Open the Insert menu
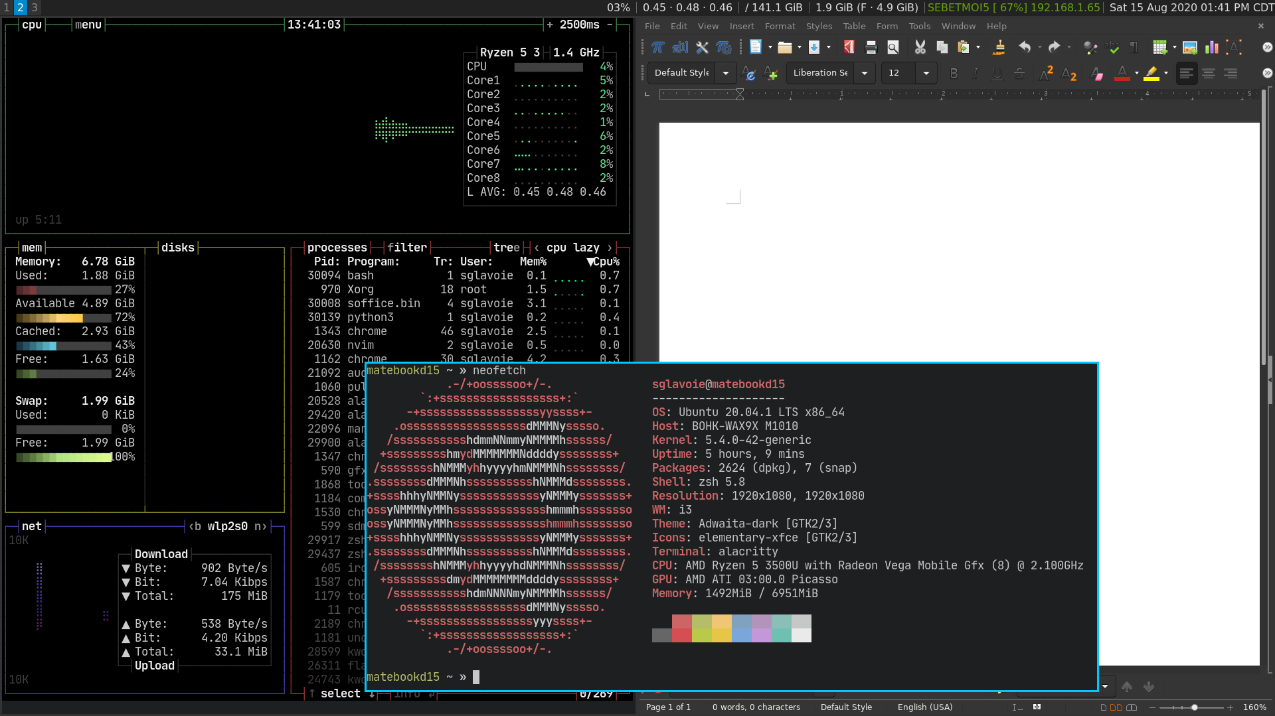This screenshot has height=716, width=1275. [x=742, y=26]
